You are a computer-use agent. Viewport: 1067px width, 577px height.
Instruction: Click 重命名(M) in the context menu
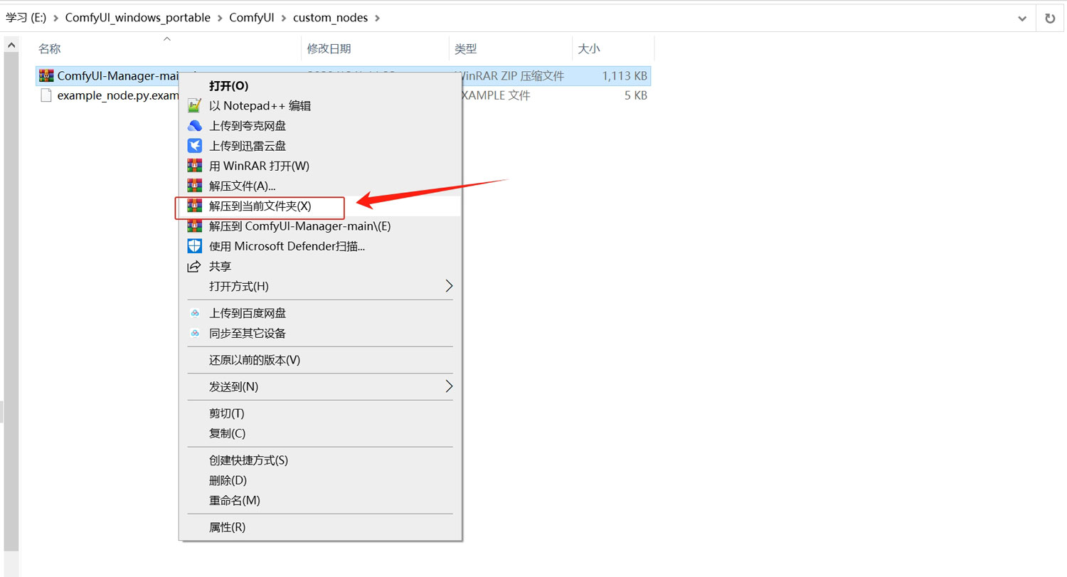[234, 500]
